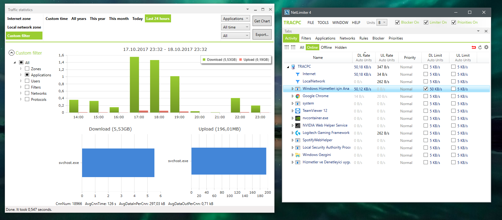Switch to the Filters tab
502x220 pixels.
306,38
